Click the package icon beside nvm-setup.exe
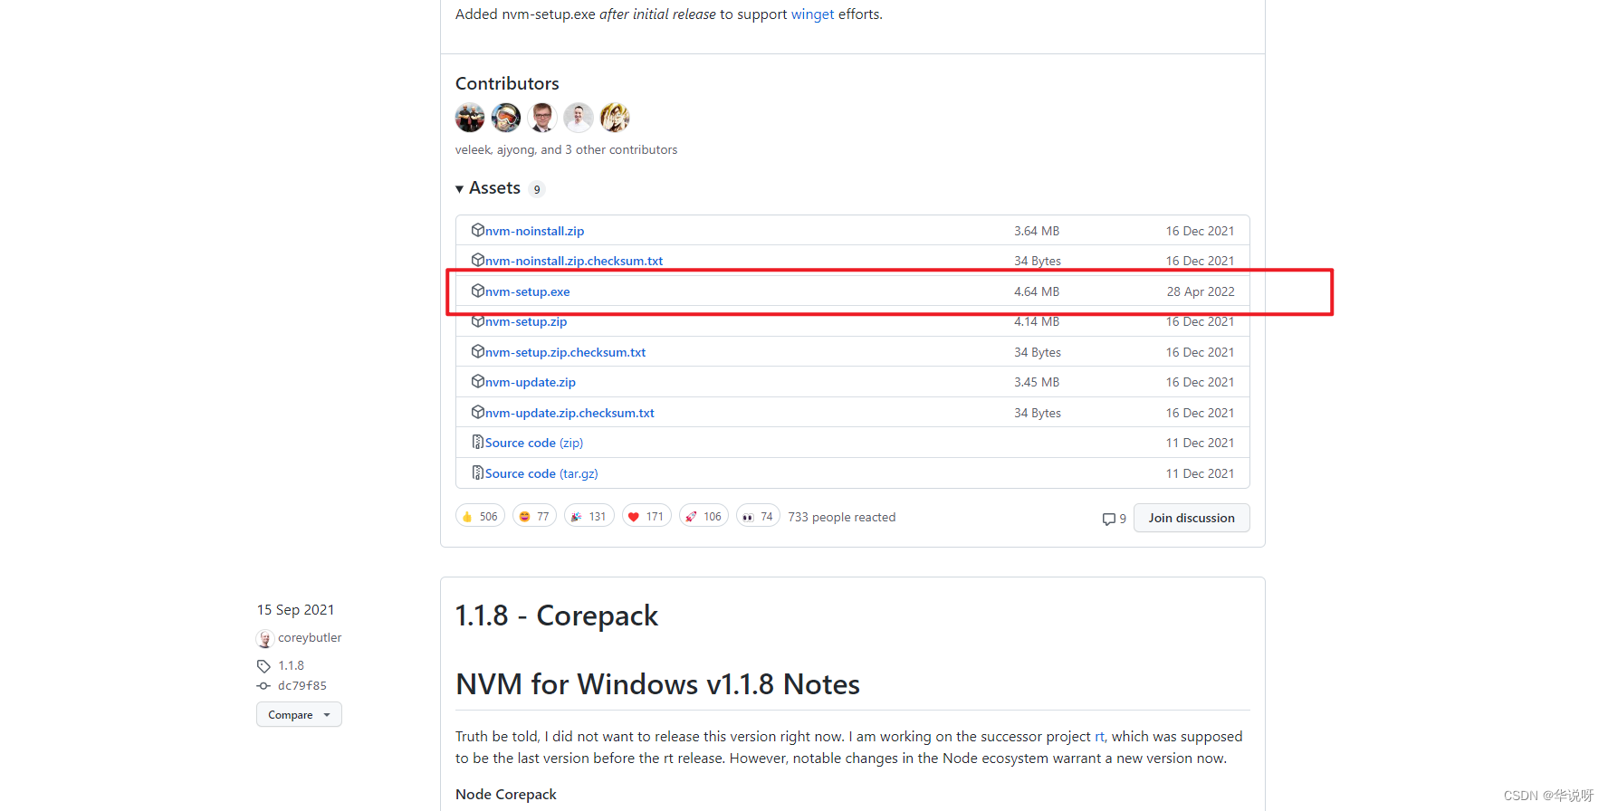1608x811 pixels. click(x=478, y=291)
